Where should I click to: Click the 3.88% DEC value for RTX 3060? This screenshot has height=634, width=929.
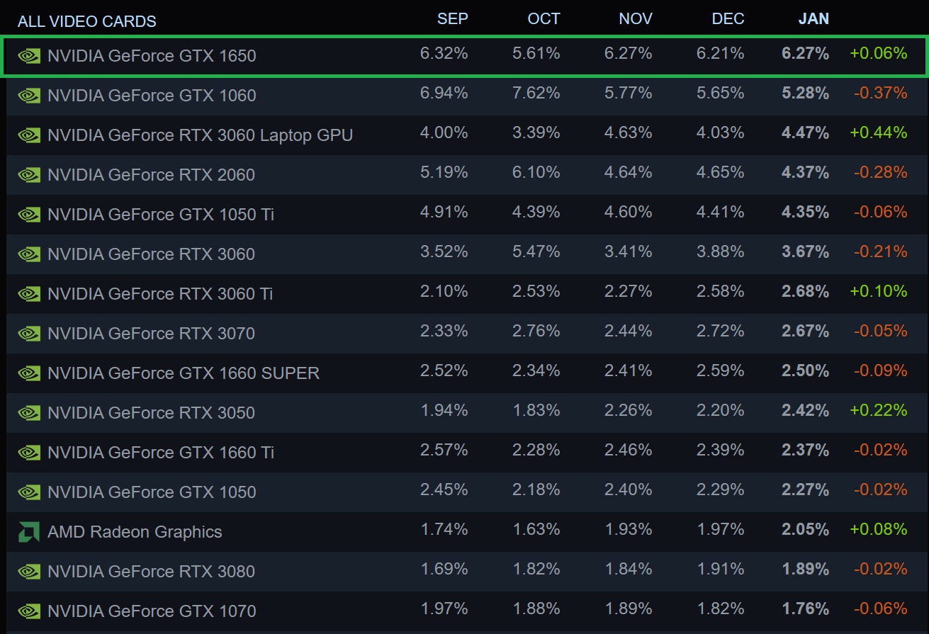pyautogui.click(x=721, y=251)
